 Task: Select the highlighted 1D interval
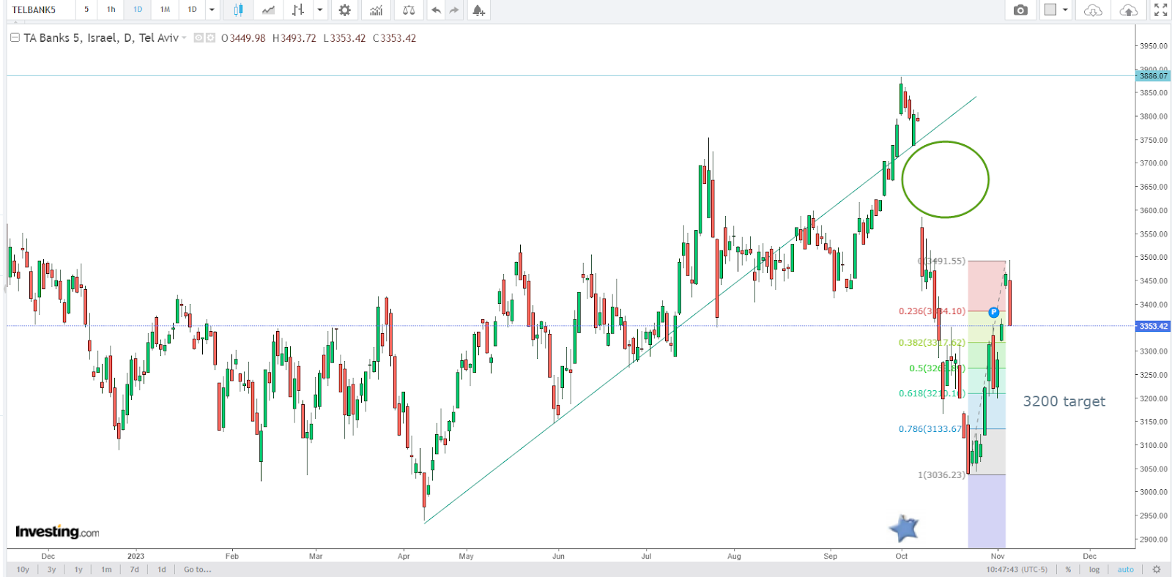[x=138, y=10]
